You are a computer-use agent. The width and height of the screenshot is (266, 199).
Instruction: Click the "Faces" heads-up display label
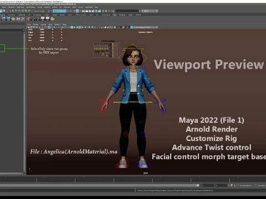click(30, 35)
